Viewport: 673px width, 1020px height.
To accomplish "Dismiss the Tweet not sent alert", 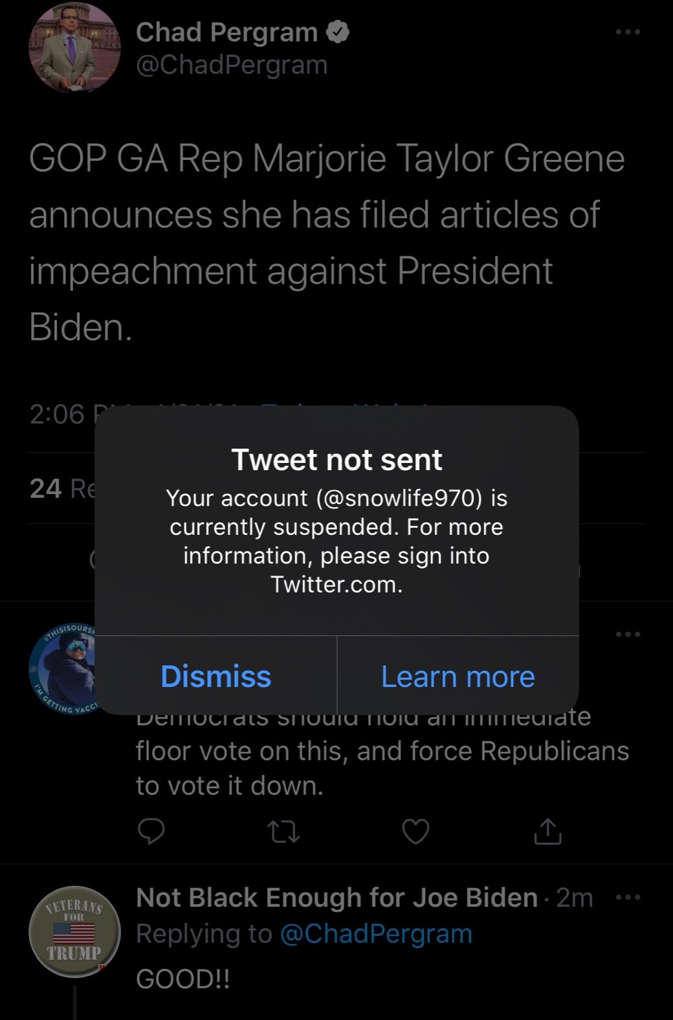I will (215, 676).
